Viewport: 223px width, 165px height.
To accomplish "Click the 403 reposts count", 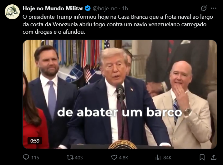I will (x=79, y=158).
